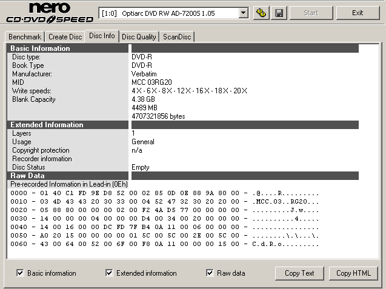
Task: Go to the Disc Quality tab
Action: click(x=139, y=37)
